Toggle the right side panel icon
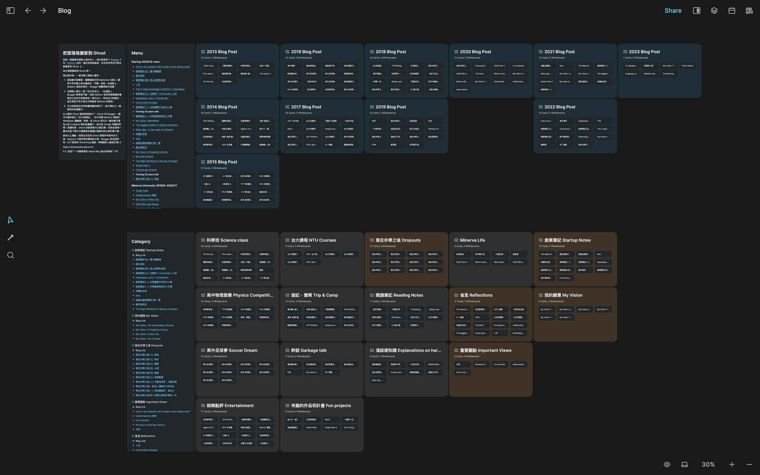The height and width of the screenshot is (475, 760). pos(697,11)
